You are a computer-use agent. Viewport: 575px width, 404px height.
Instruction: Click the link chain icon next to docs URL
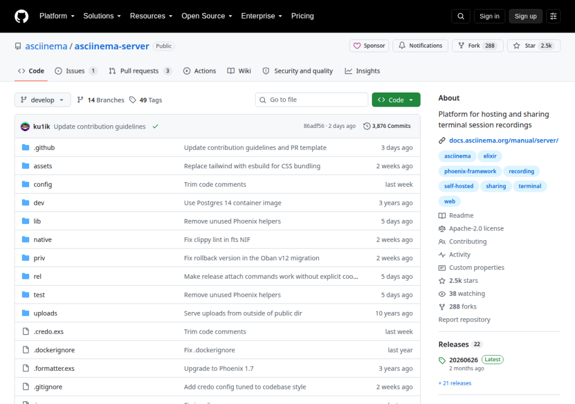pyautogui.click(x=442, y=140)
